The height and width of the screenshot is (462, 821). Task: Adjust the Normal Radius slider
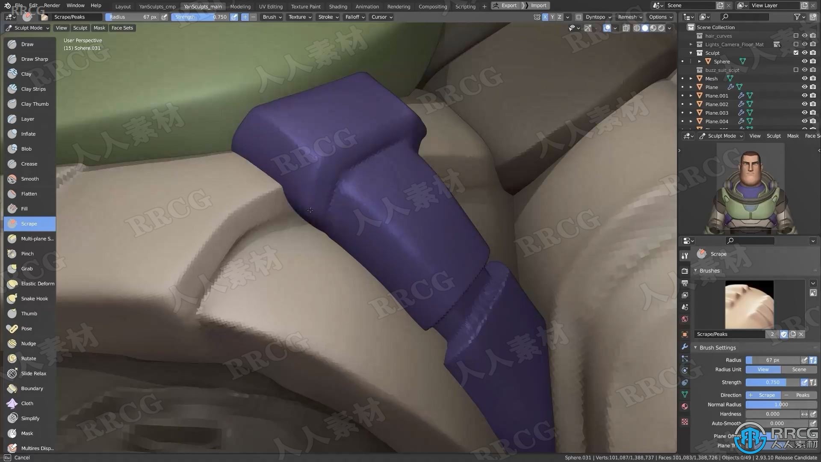(781, 405)
